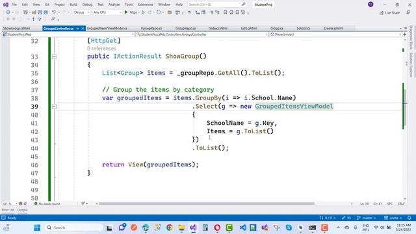Click the Git changes counter in status bar

click(328, 218)
